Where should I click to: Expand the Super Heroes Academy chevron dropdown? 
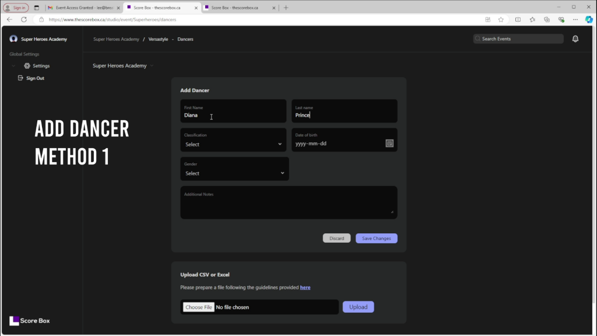pyautogui.click(x=152, y=66)
